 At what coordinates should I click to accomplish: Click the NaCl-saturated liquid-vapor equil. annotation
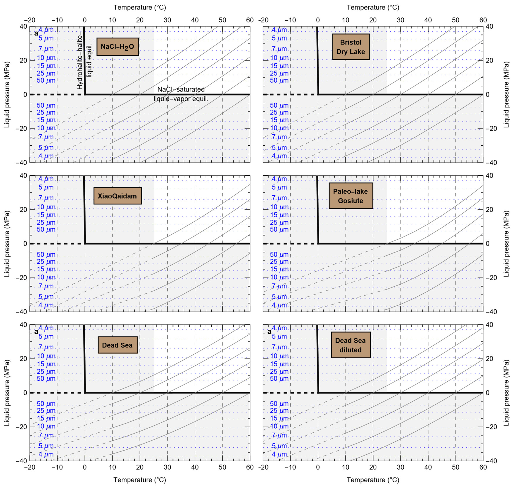coord(181,94)
